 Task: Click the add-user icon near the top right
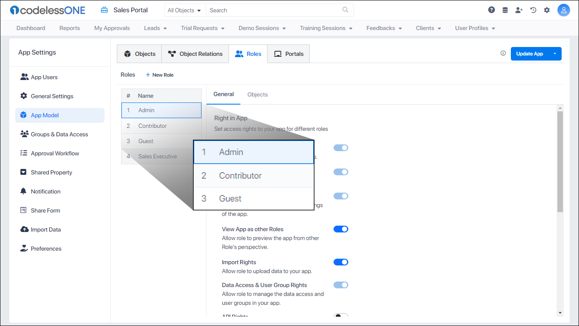tap(519, 9)
